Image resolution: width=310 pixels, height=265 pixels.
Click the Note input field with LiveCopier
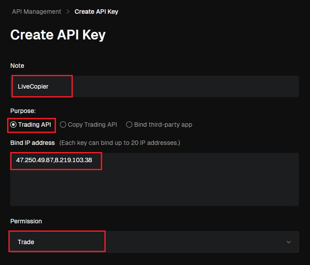[155, 86]
